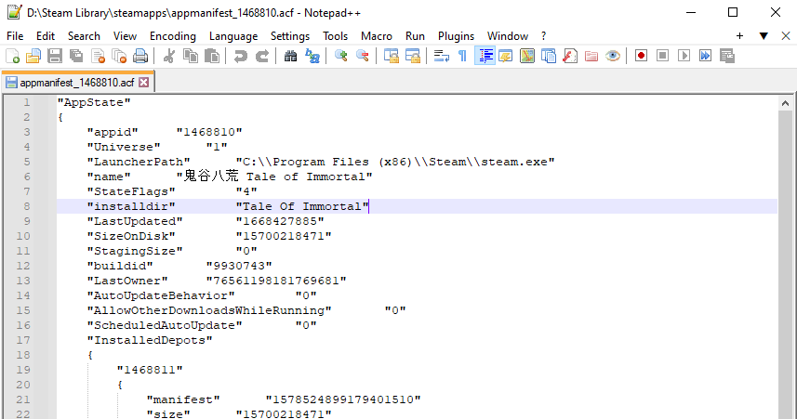Toggle the Word wrap icon
797x419 pixels.
point(441,56)
